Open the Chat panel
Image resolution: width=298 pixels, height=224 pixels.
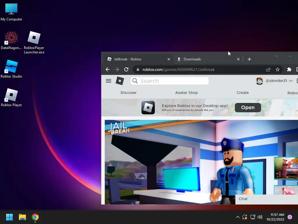click(x=267, y=199)
